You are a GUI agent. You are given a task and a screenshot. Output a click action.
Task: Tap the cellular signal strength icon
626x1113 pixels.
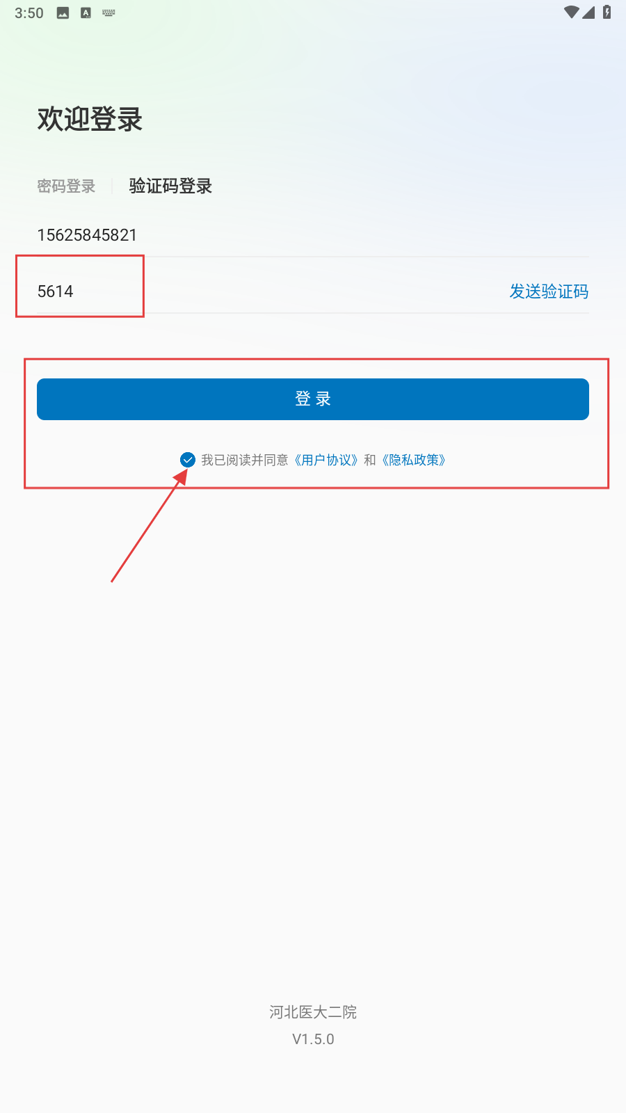[x=588, y=13]
